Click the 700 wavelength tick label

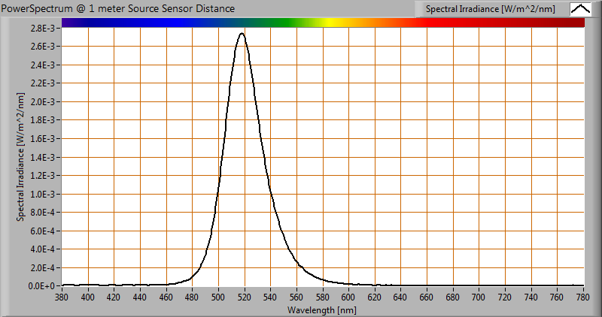pos(479,297)
